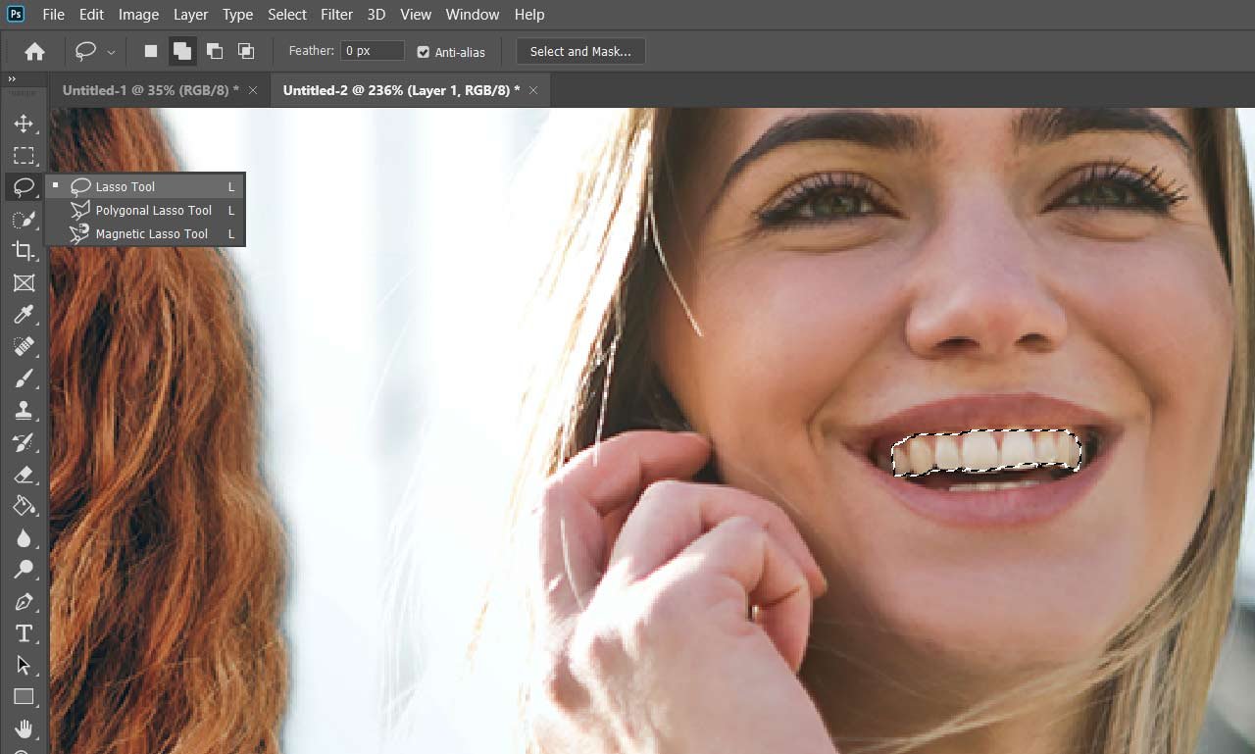This screenshot has height=754, width=1255.
Task: Open the Filter menu
Action: (336, 15)
